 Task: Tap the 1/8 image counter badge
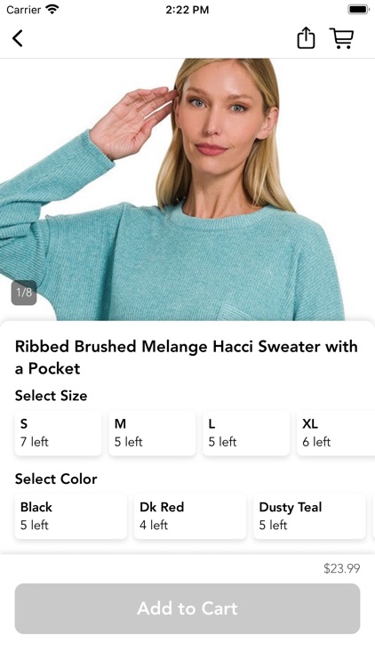24,293
